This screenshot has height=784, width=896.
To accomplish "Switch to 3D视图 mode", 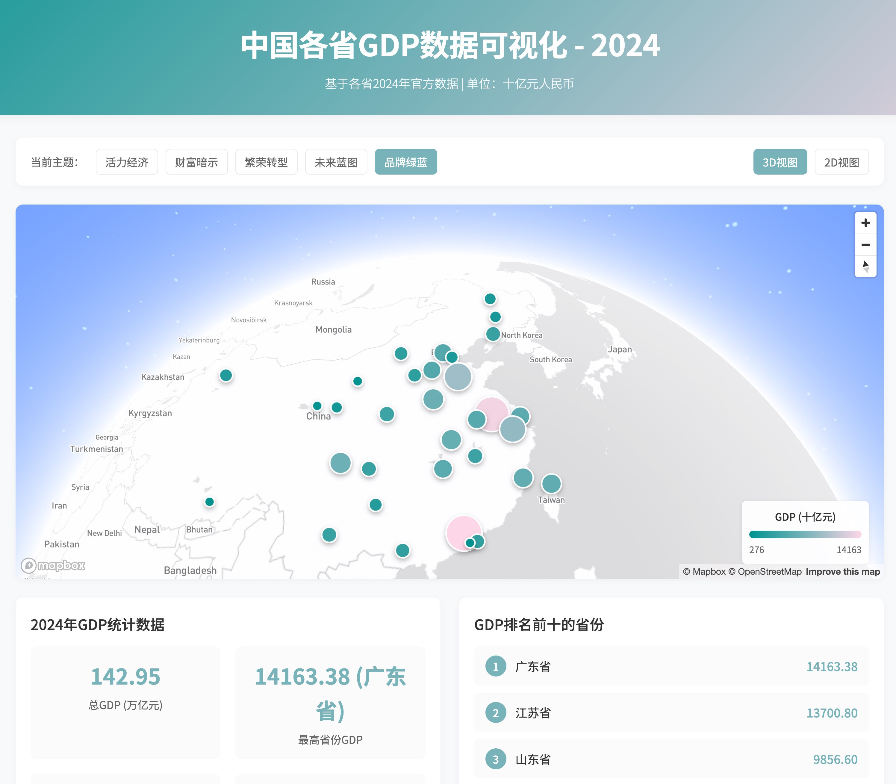I will [780, 162].
